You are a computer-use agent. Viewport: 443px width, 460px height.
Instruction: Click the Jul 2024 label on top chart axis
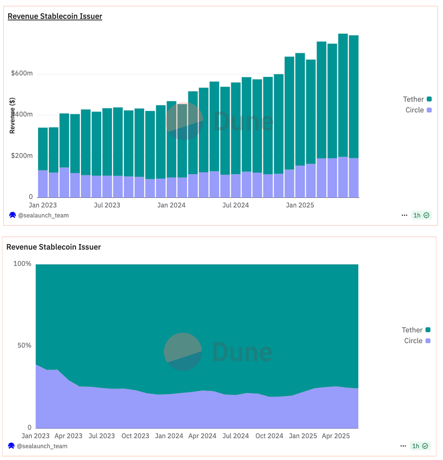236,205
